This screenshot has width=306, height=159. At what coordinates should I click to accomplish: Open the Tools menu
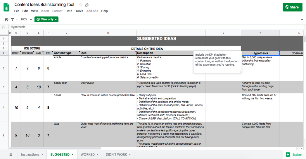pyautogui.click(x=79, y=11)
